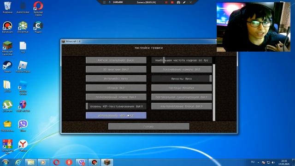Open the Minecraft Launcher desktop shortcut
Screen dimensions: 295x166
point(7,48)
